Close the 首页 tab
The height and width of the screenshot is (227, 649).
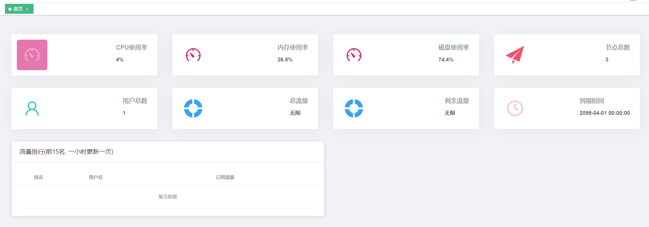[27, 9]
